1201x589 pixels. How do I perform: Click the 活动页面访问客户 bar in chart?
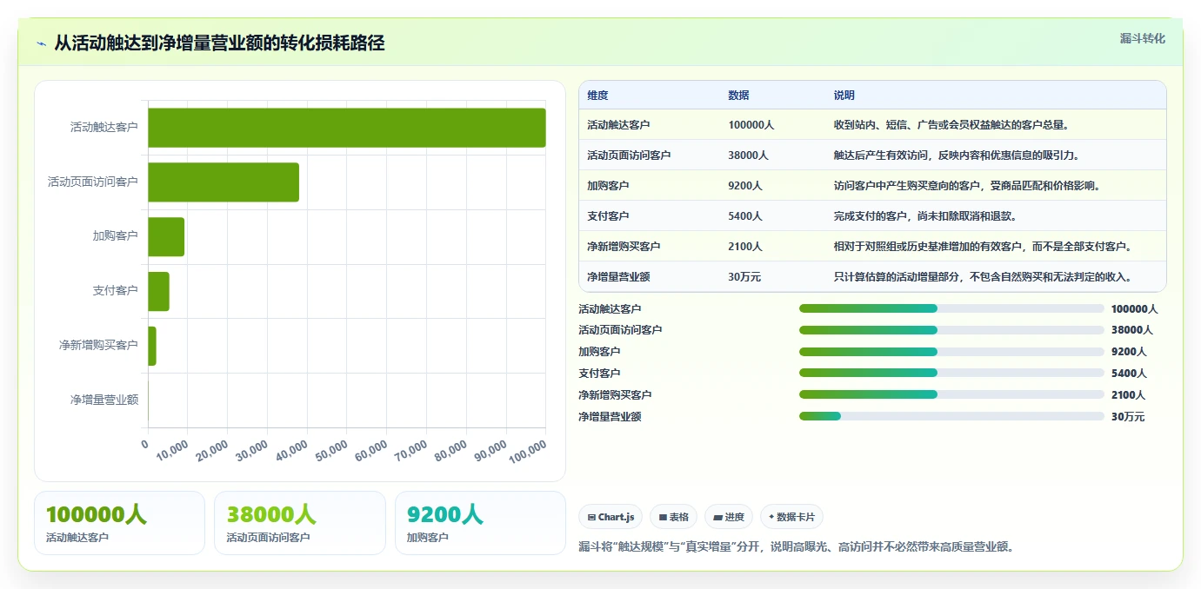click(224, 182)
